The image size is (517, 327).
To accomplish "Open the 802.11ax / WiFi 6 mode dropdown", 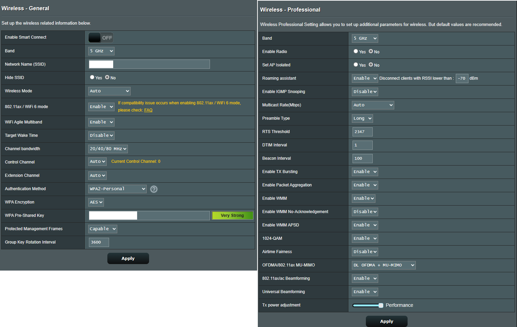I will click(x=101, y=107).
